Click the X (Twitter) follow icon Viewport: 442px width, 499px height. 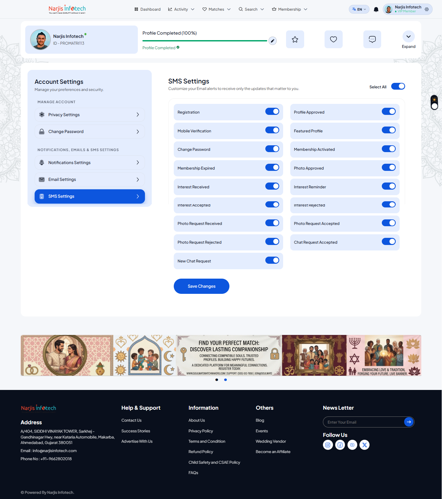point(365,445)
